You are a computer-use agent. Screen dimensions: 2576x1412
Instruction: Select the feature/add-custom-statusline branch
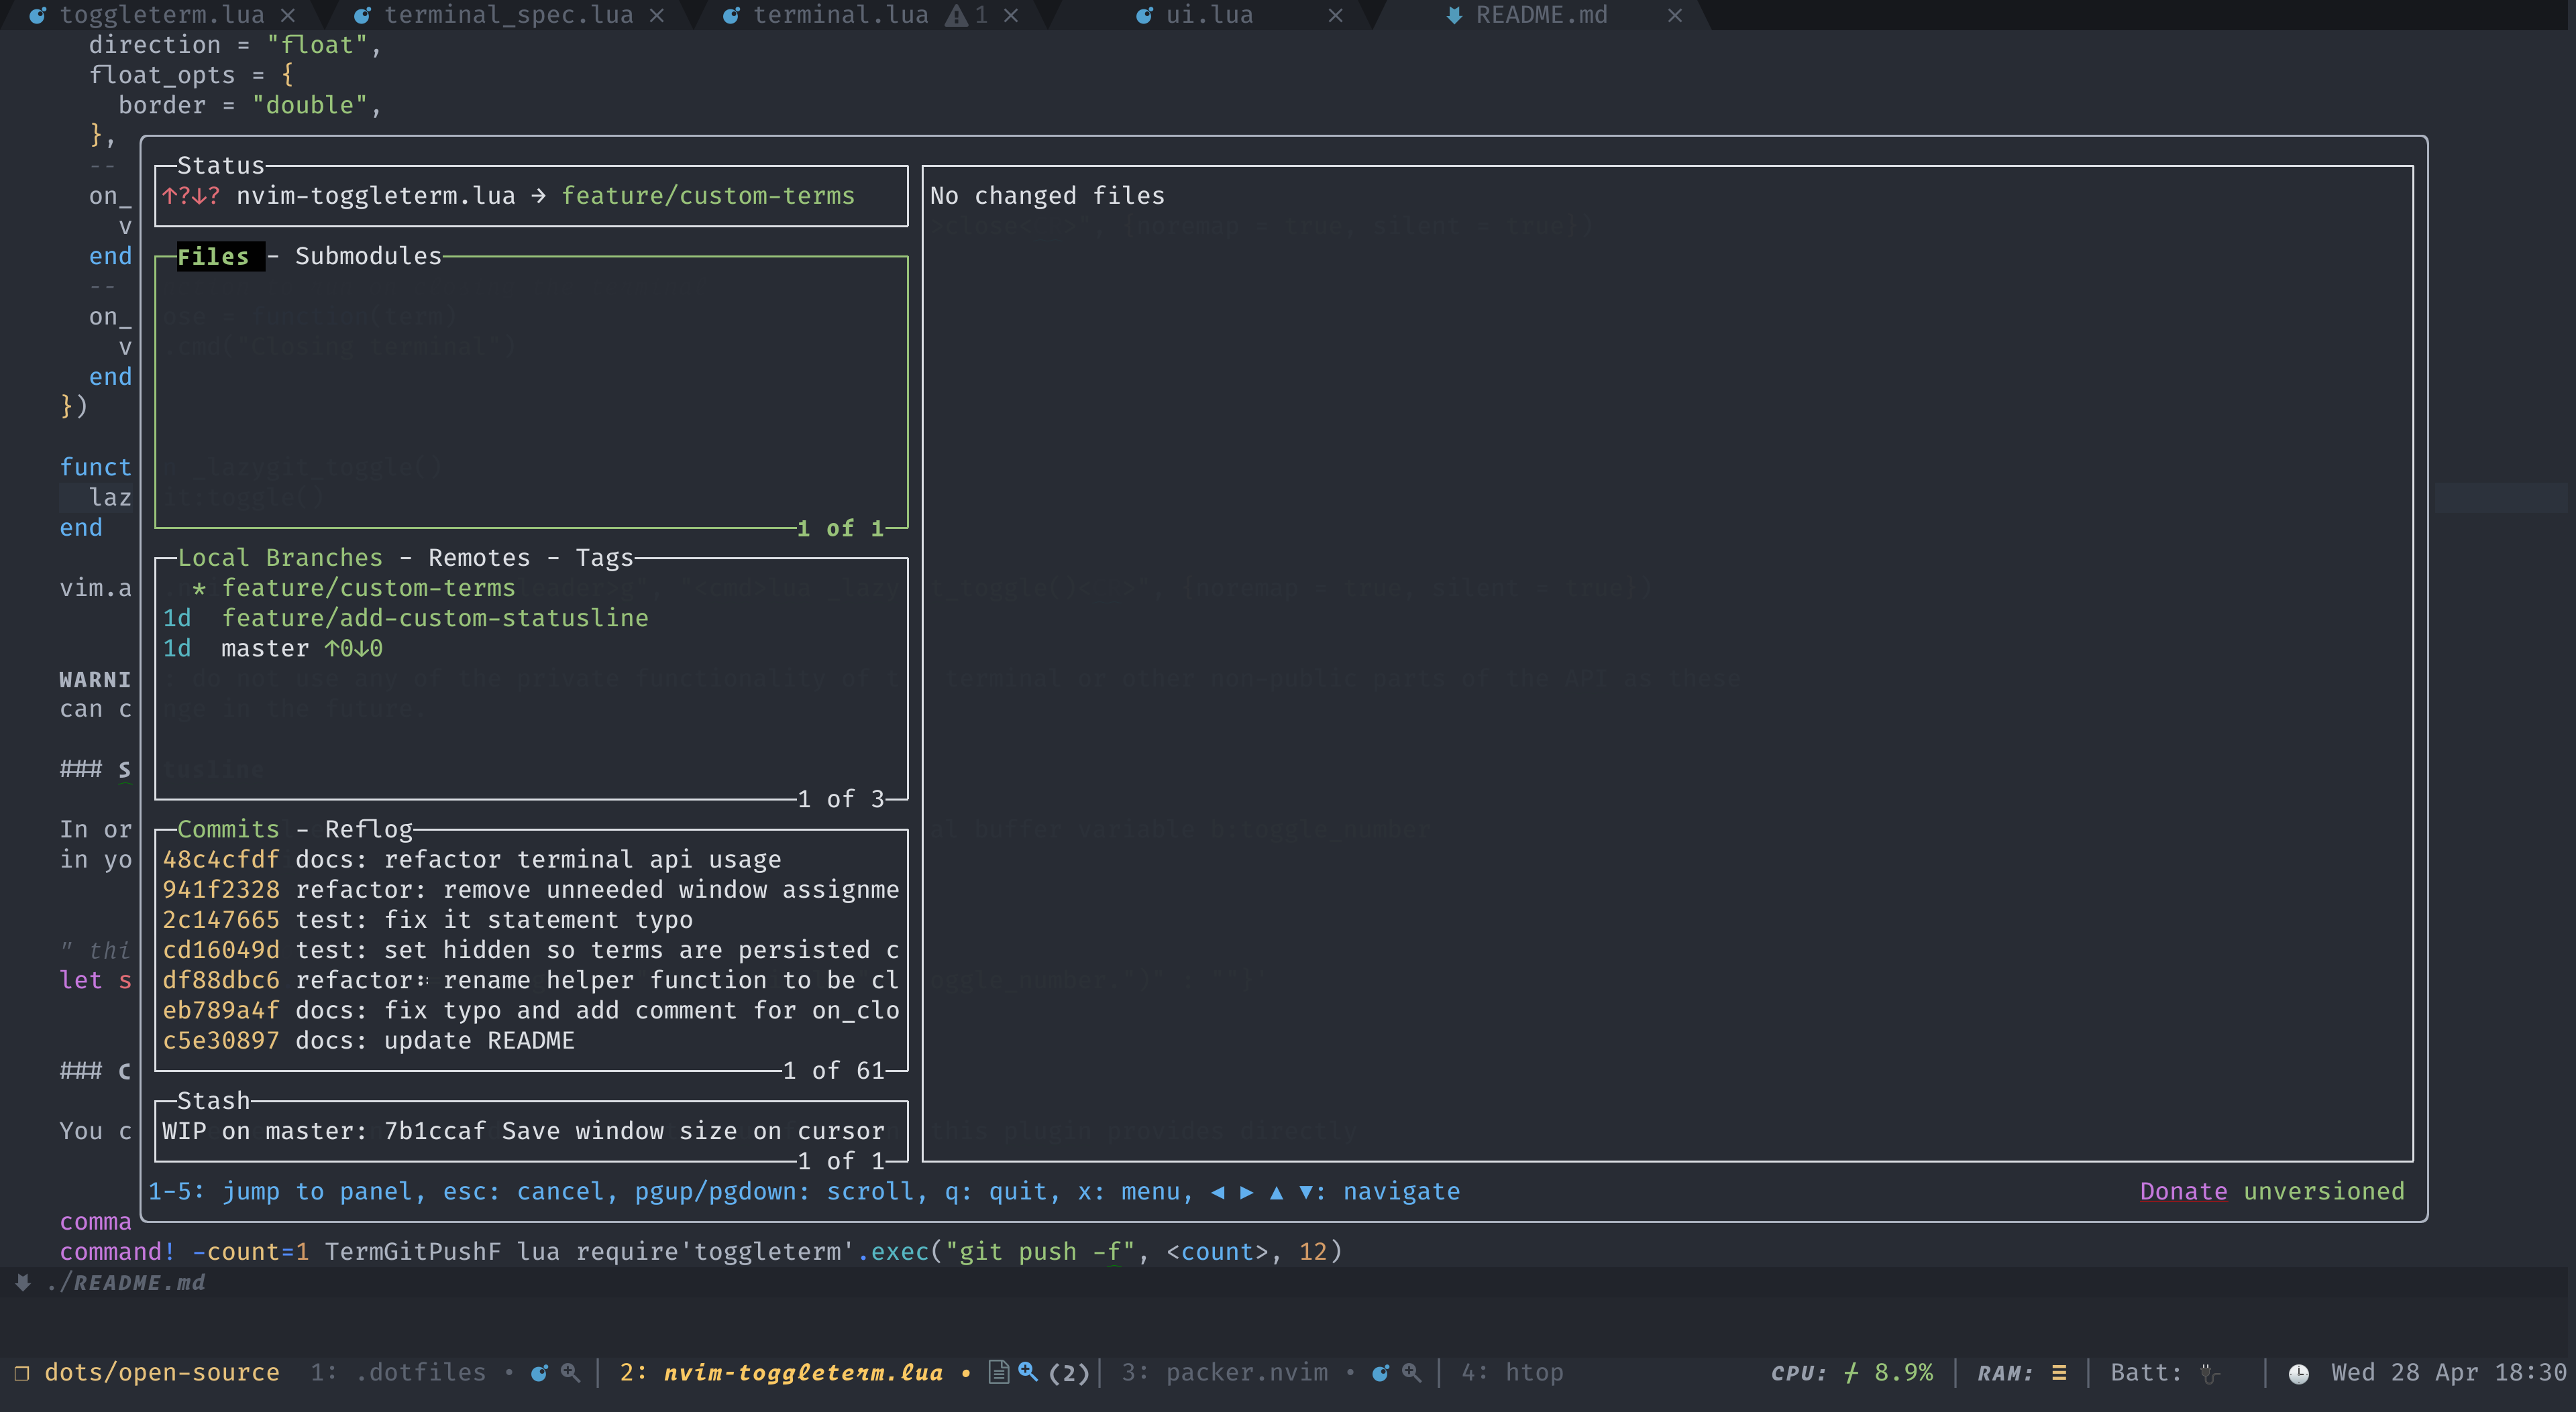click(x=531, y=619)
